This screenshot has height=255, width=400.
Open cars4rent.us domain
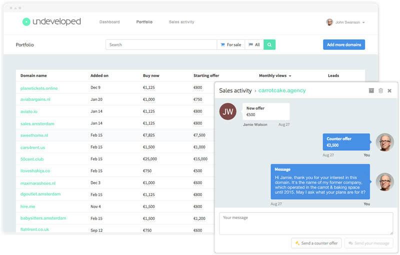[32, 148]
